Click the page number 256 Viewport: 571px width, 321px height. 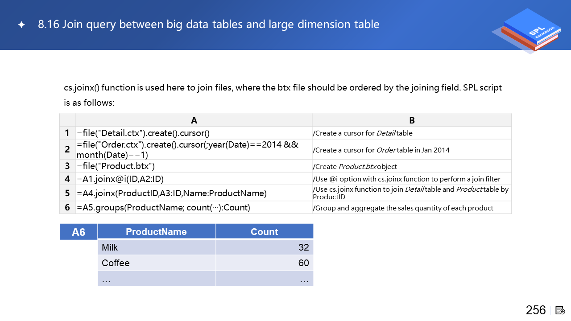coord(535,310)
